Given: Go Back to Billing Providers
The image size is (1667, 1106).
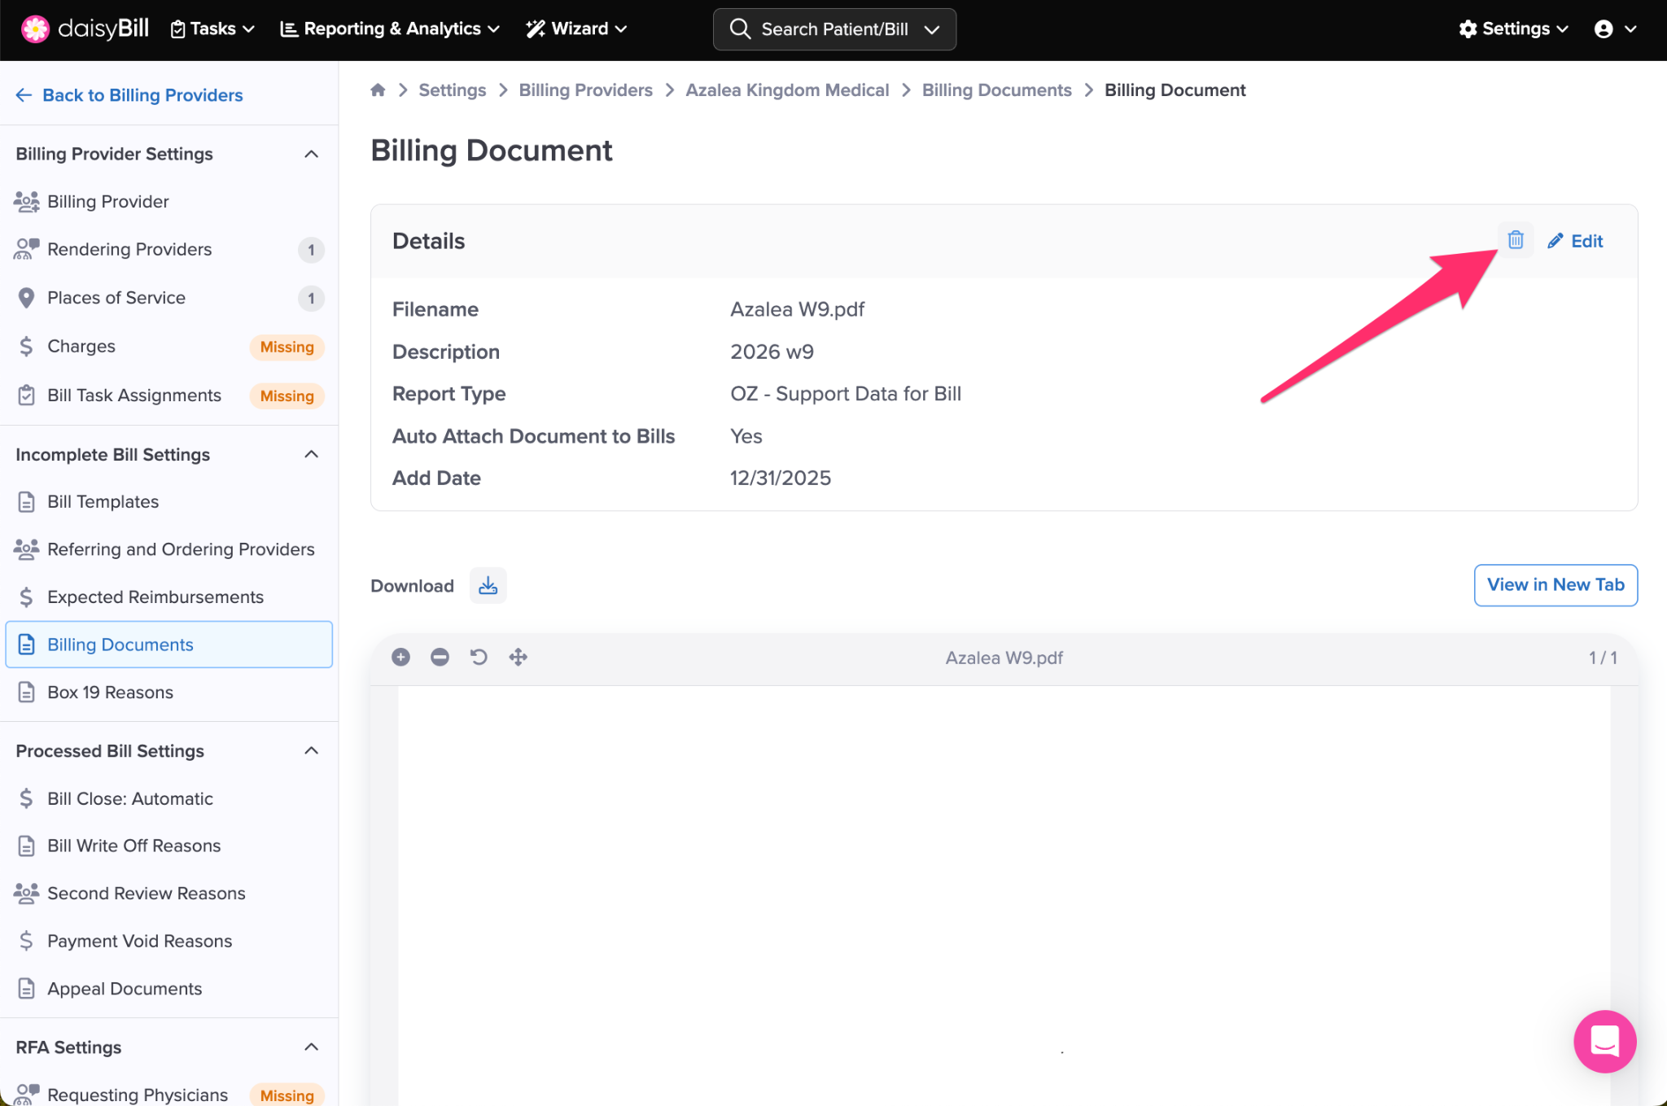Looking at the screenshot, I should click(129, 95).
